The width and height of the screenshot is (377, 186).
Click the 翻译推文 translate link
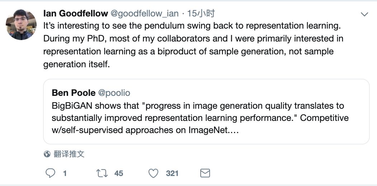point(69,154)
